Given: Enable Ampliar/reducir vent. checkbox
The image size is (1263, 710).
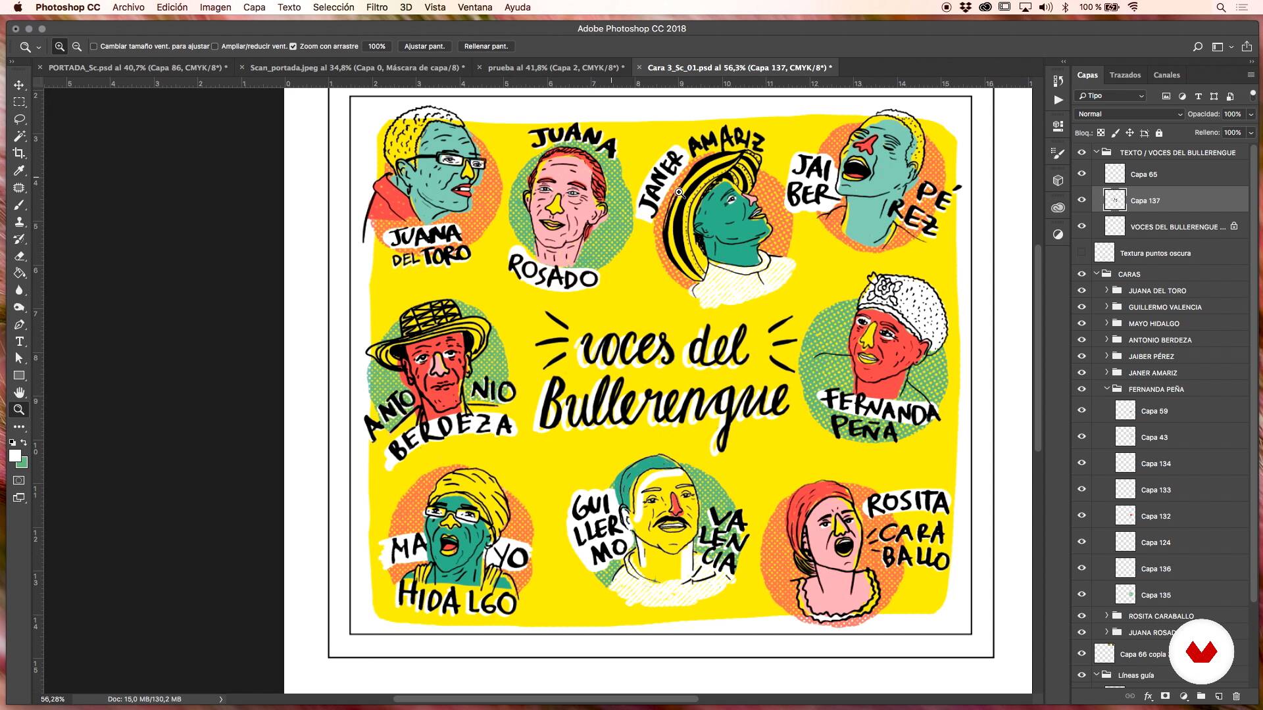Looking at the screenshot, I should tap(214, 47).
